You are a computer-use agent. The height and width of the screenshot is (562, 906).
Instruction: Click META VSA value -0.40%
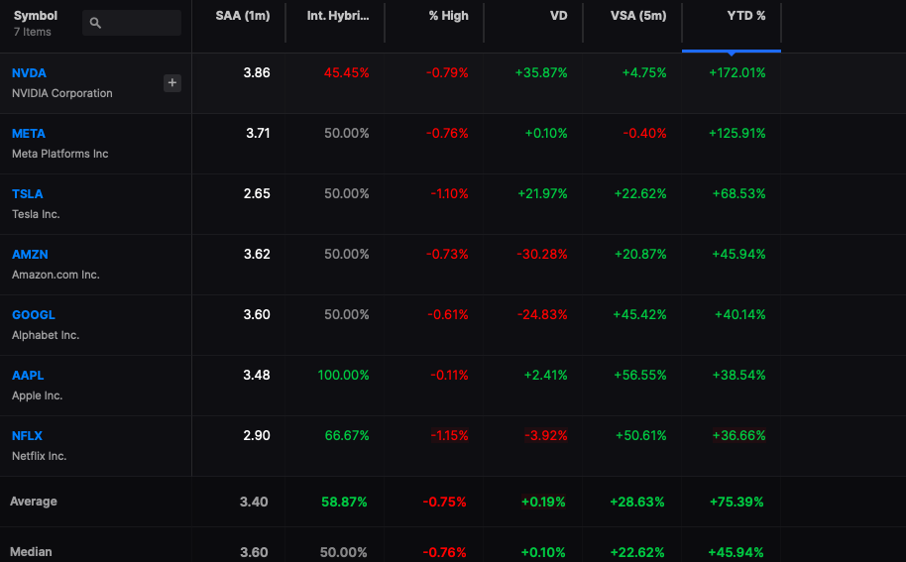(645, 134)
